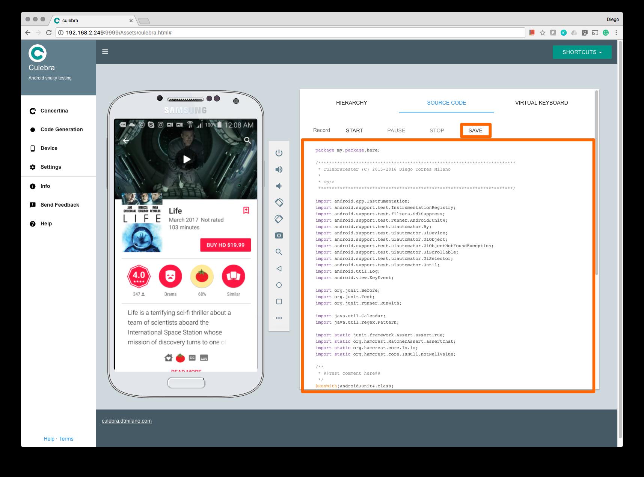644x477 pixels.
Task: Click PAUSE recording button
Action: point(396,130)
